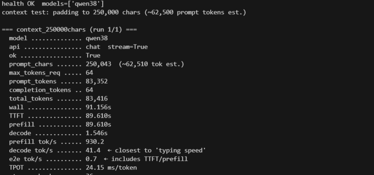Click the ok True value

[x=93, y=55]
